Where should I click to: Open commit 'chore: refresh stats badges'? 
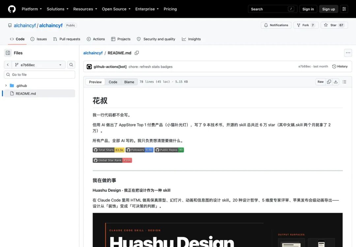point(151,67)
